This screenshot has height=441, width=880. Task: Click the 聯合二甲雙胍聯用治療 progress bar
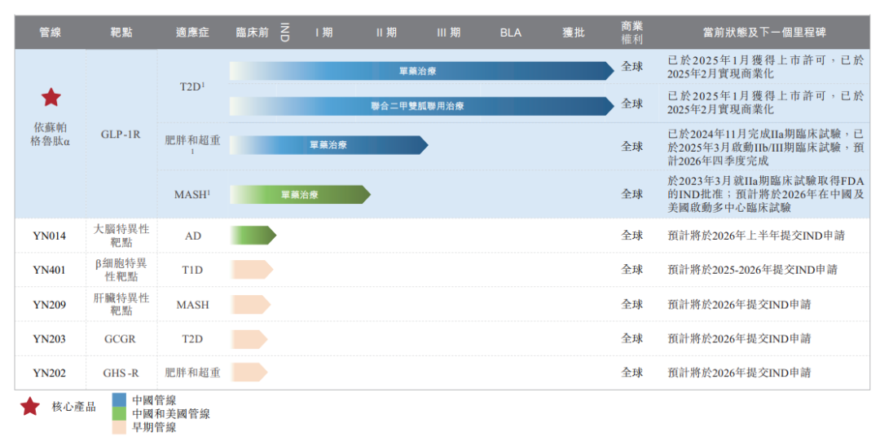[421, 106]
